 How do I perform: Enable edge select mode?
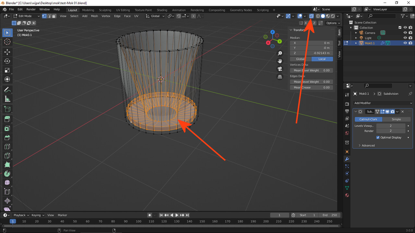pyautogui.click(x=49, y=16)
